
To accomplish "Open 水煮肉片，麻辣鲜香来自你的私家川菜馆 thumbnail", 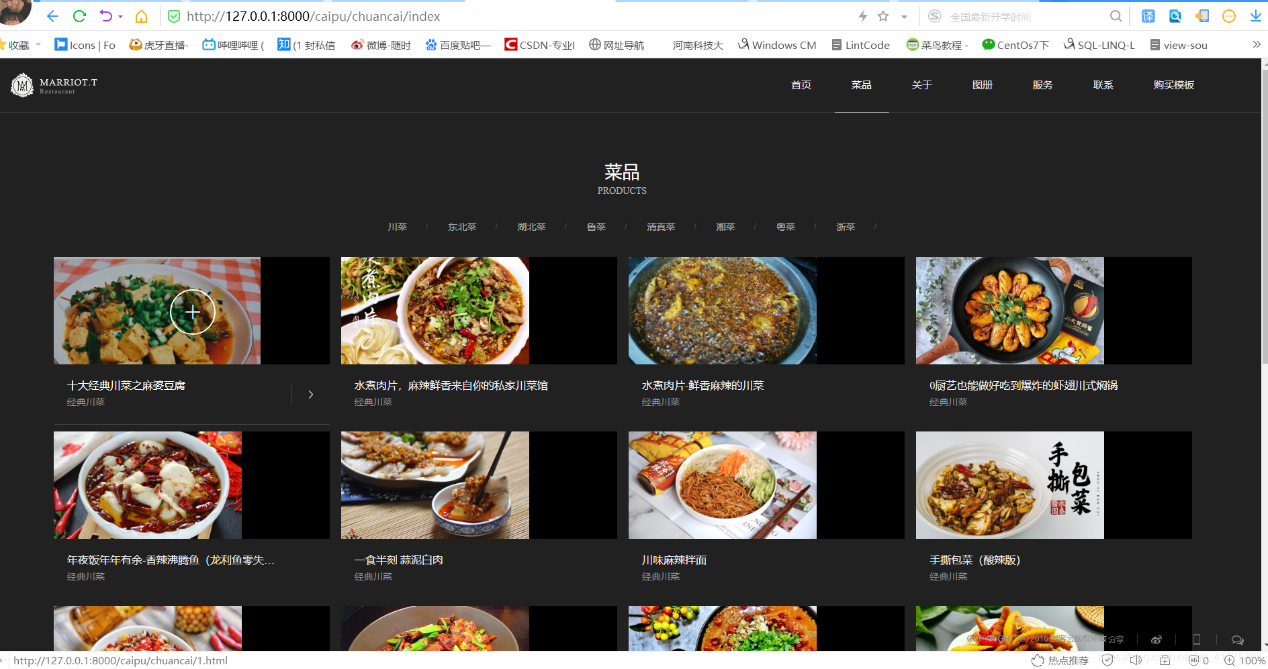I will click(x=435, y=311).
